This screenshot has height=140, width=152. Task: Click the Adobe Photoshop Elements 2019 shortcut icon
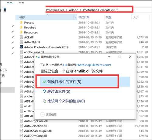21,47
